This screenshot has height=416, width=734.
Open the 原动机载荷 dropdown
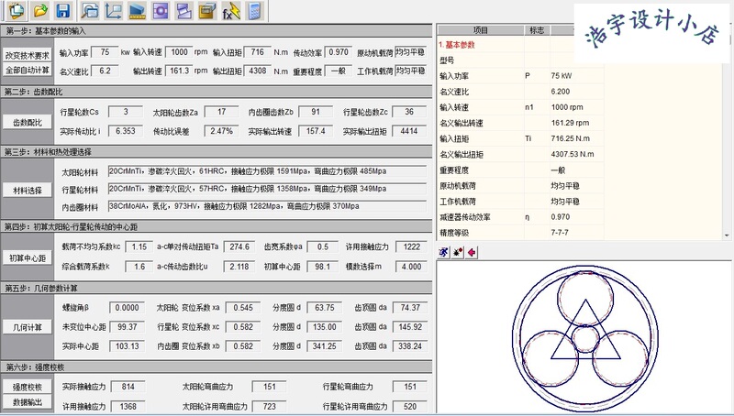410,52
